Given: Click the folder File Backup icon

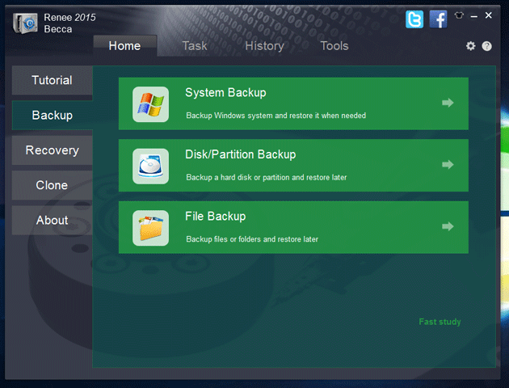Looking at the screenshot, I should pos(150,228).
